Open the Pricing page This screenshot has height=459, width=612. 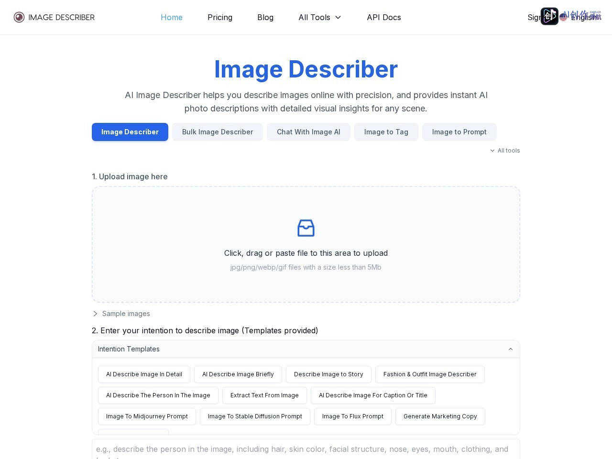point(220,17)
